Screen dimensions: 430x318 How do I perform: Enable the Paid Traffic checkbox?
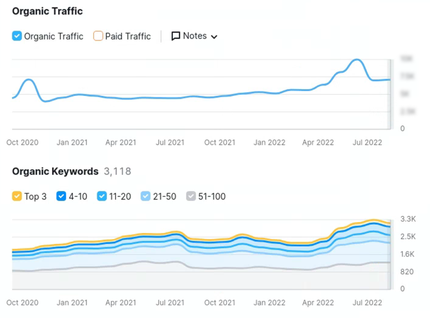(98, 36)
